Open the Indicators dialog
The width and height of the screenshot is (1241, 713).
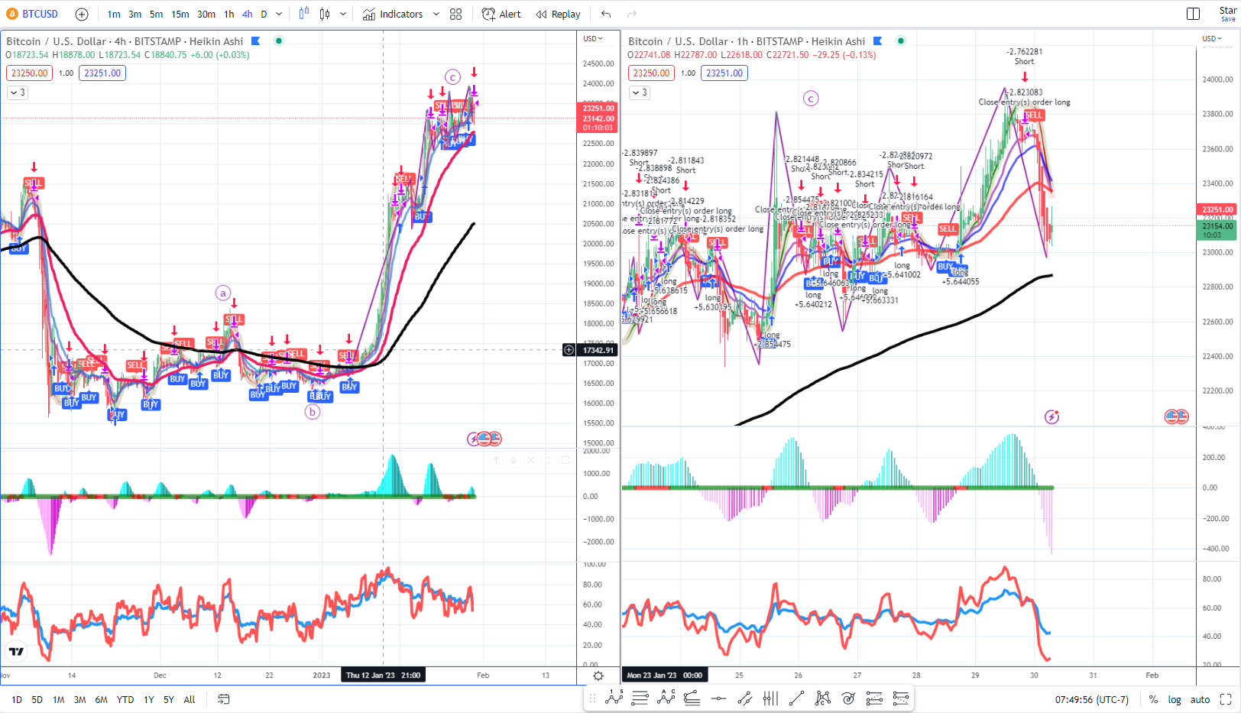click(393, 14)
